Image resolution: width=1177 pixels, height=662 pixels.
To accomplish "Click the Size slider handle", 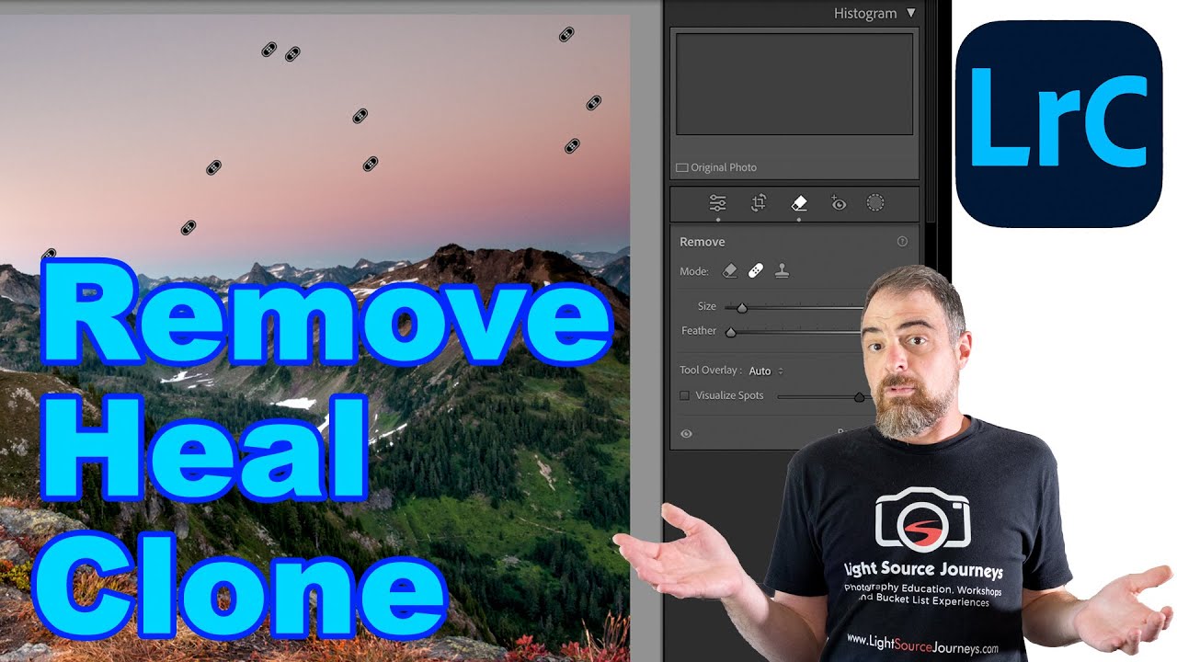I will [742, 308].
